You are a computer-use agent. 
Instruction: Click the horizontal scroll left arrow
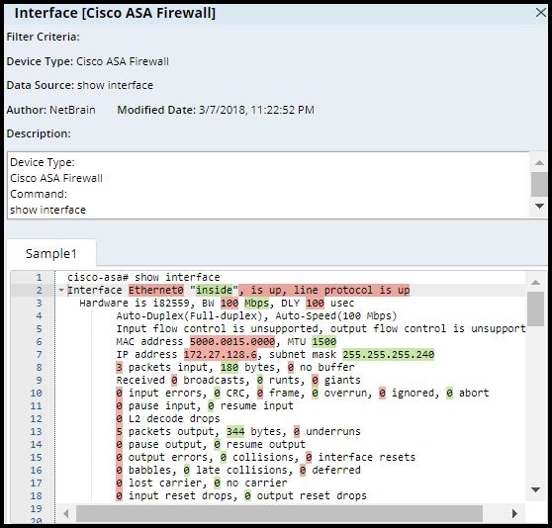66,513
